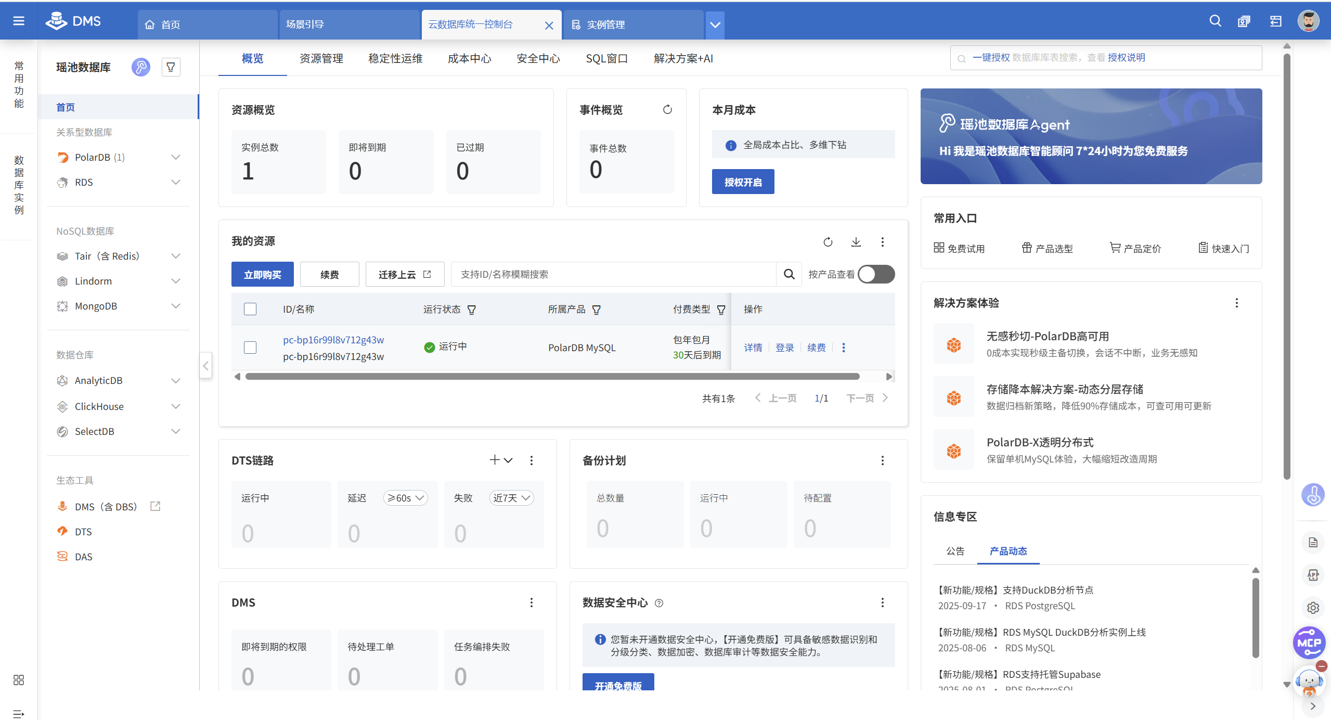Open the 成本中心 tab
The height and width of the screenshot is (720, 1331).
point(470,58)
